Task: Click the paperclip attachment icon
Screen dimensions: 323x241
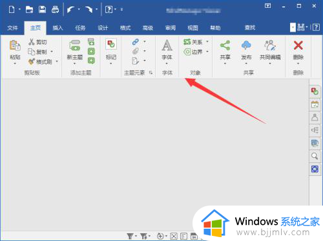Action: click(x=136, y=51)
